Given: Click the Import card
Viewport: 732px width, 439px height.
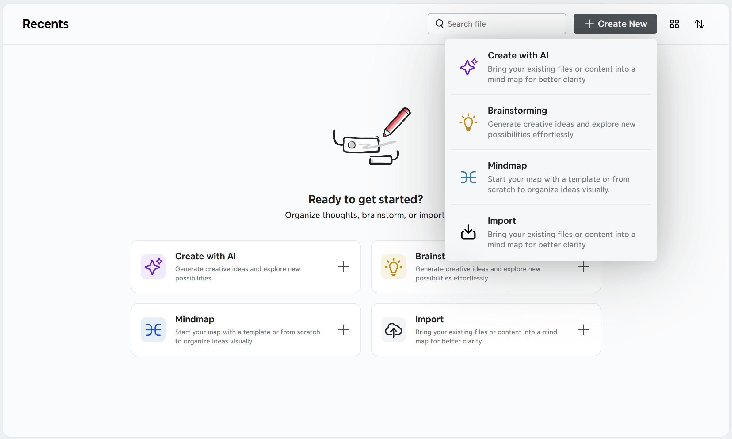Looking at the screenshot, I should click(486, 330).
